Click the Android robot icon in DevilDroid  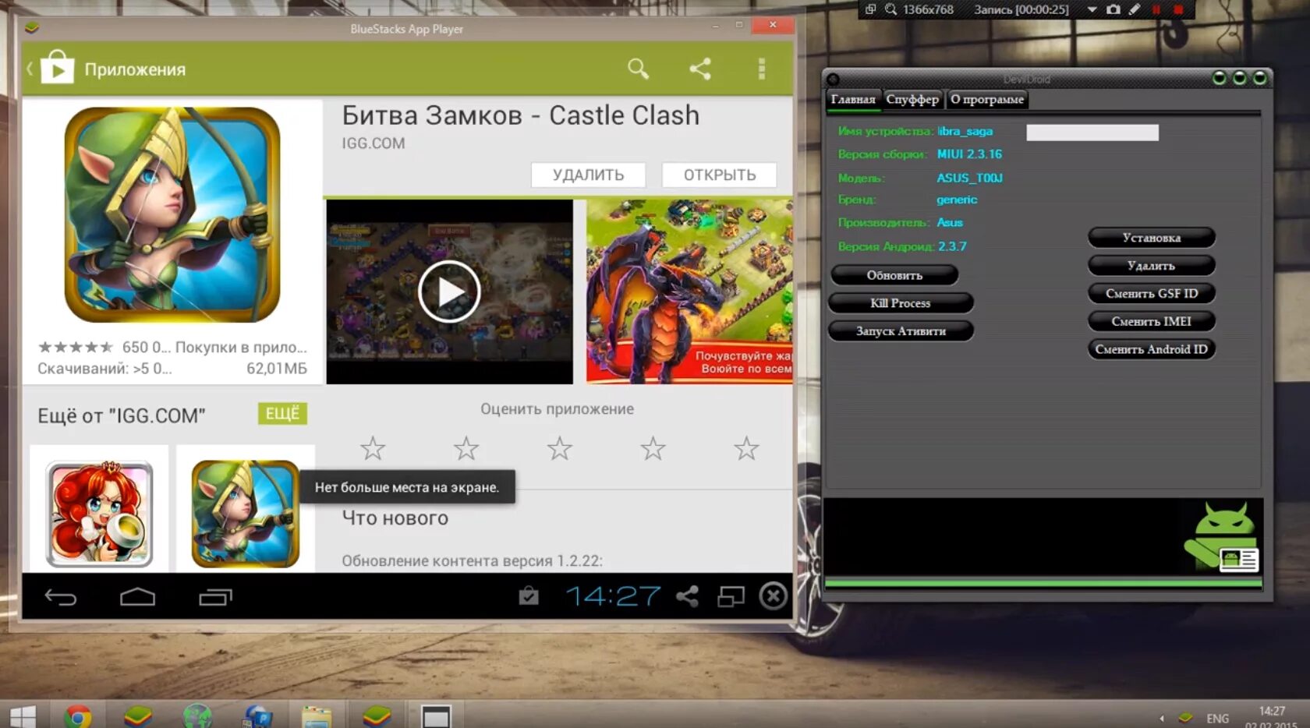pos(1222,535)
